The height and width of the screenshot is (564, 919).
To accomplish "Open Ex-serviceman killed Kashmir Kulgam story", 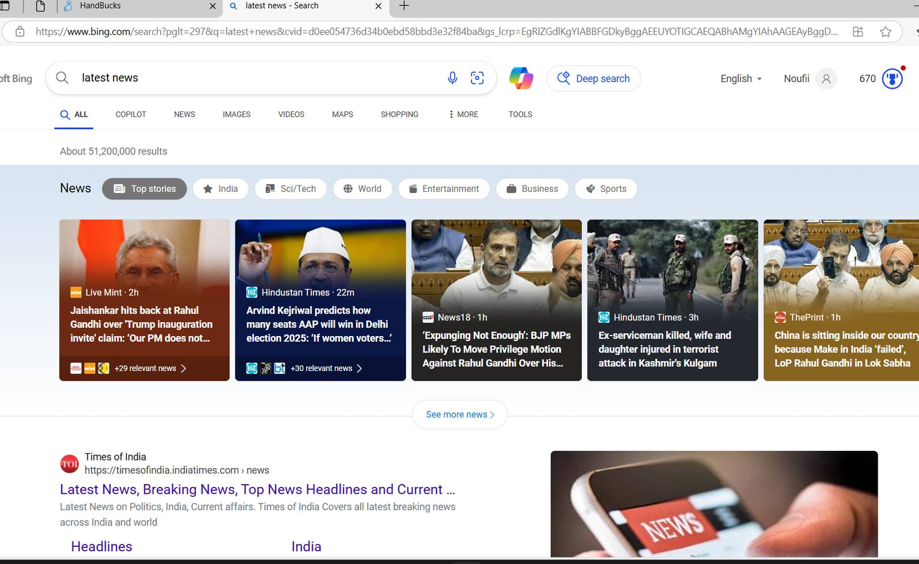I will (x=673, y=300).
